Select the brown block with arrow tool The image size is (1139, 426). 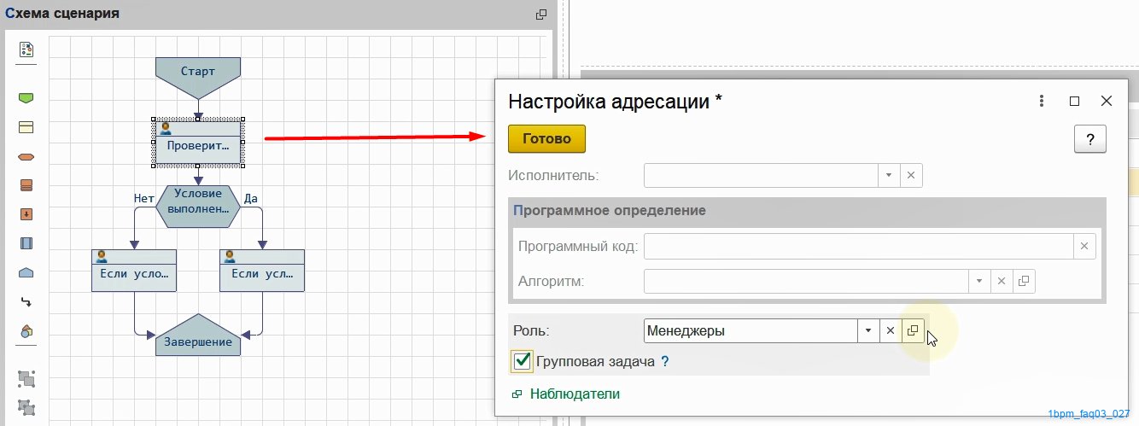[x=26, y=214]
